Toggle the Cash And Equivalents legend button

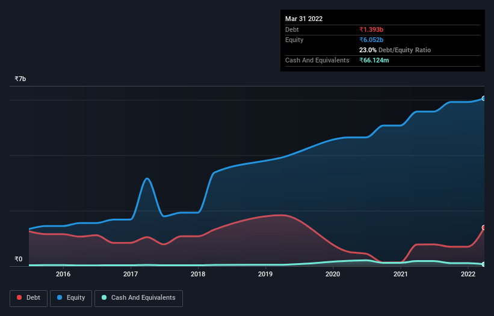pyautogui.click(x=138, y=298)
